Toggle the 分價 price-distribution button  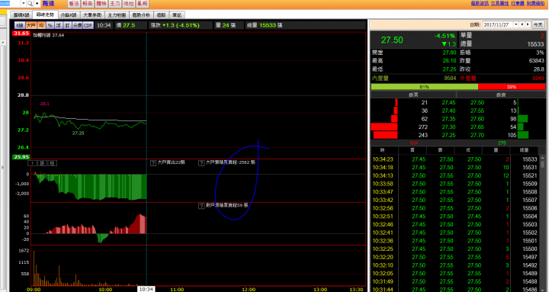point(77,25)
